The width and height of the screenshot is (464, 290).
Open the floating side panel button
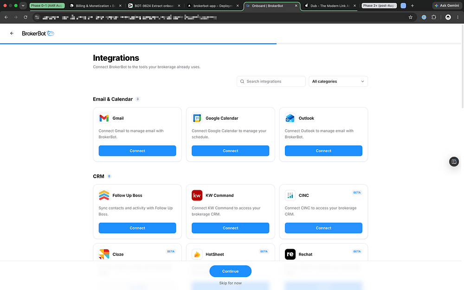point(454,161)
